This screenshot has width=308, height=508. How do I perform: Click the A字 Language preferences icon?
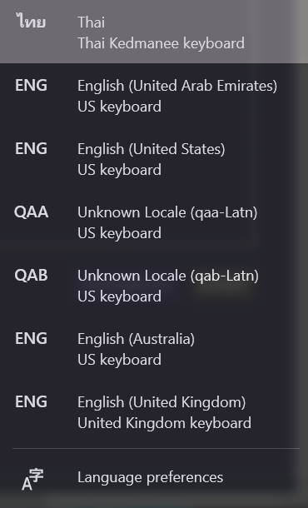pos(32,479)
